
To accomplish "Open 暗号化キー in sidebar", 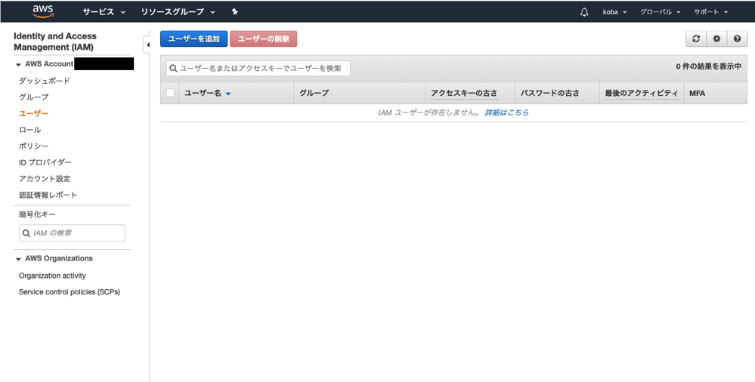I will click(x=38, y=214).
